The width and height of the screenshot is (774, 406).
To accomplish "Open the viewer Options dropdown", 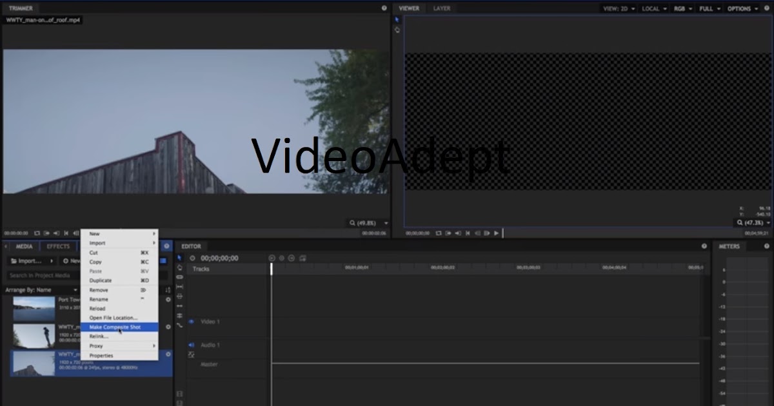I will tap(742, 9).
